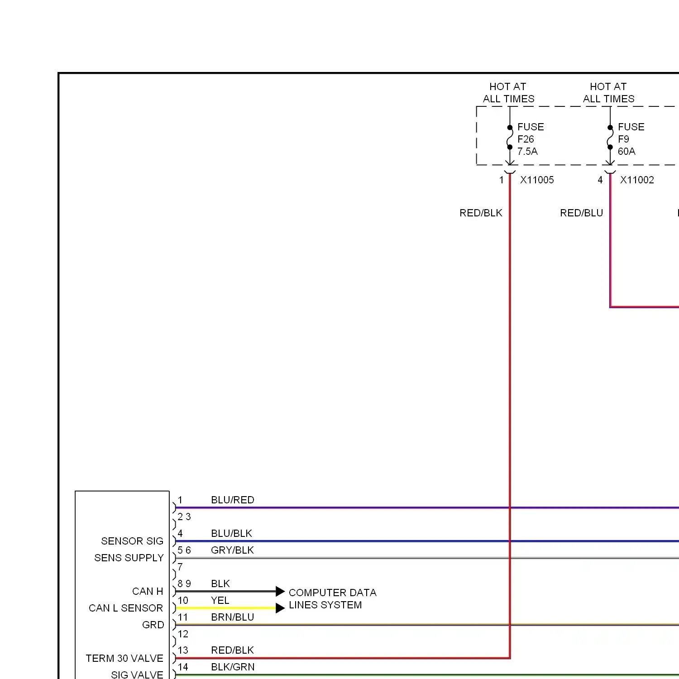This screenshot has width=679, height=679.
Task: Click the SENSOR SIG terminal label
Action: [x=132, y=541]
